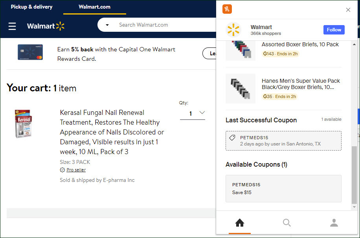360x238 pixels.
Task: Click the Available Coupons (1) heading
Action: click(256, 164)
